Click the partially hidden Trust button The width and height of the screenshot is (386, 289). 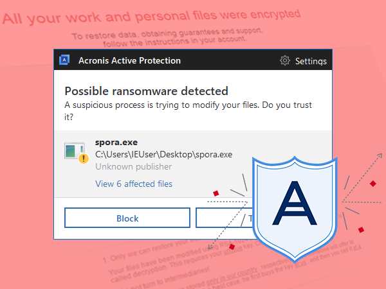tap(224, 218)
